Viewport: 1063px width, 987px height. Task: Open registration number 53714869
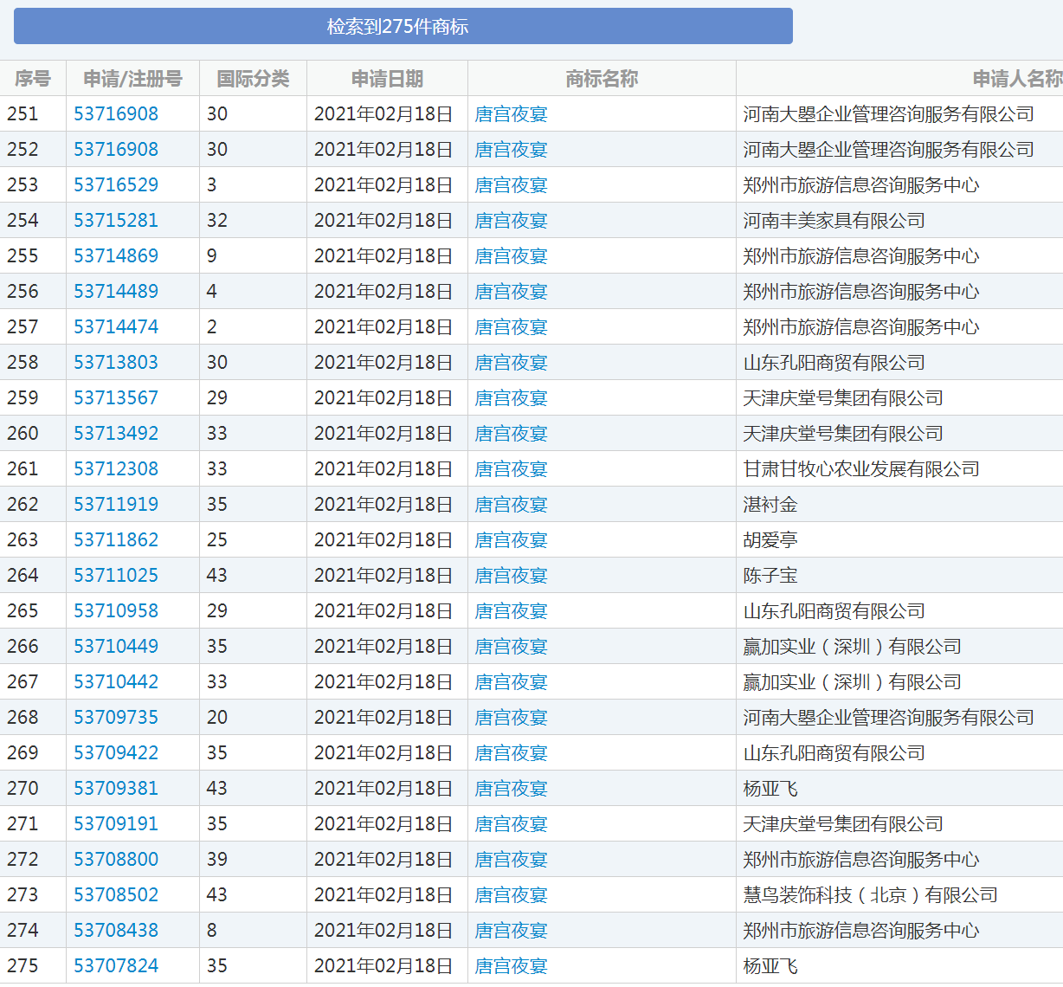pyautogui.click(x=116, y=255)
